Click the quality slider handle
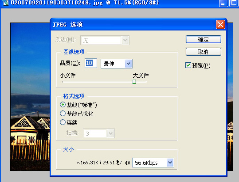Screen dimensions: 239x182 click(x=134, y=82)
